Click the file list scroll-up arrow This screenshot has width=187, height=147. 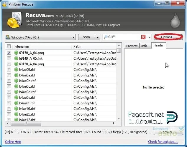[x=119, y=46]
